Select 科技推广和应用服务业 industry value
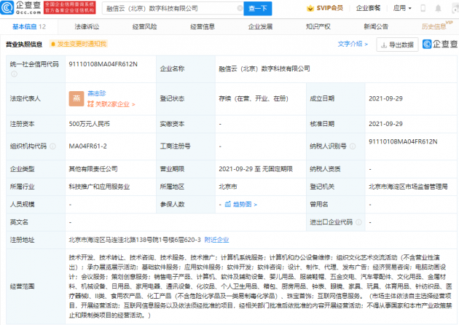 pos(99,187)
